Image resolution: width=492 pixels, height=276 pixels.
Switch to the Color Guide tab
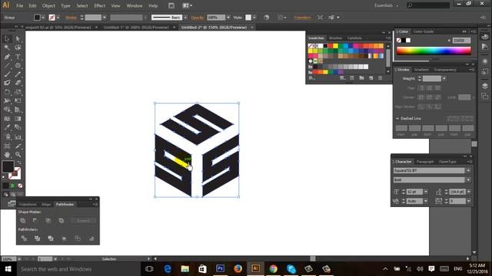coord(424,31)
